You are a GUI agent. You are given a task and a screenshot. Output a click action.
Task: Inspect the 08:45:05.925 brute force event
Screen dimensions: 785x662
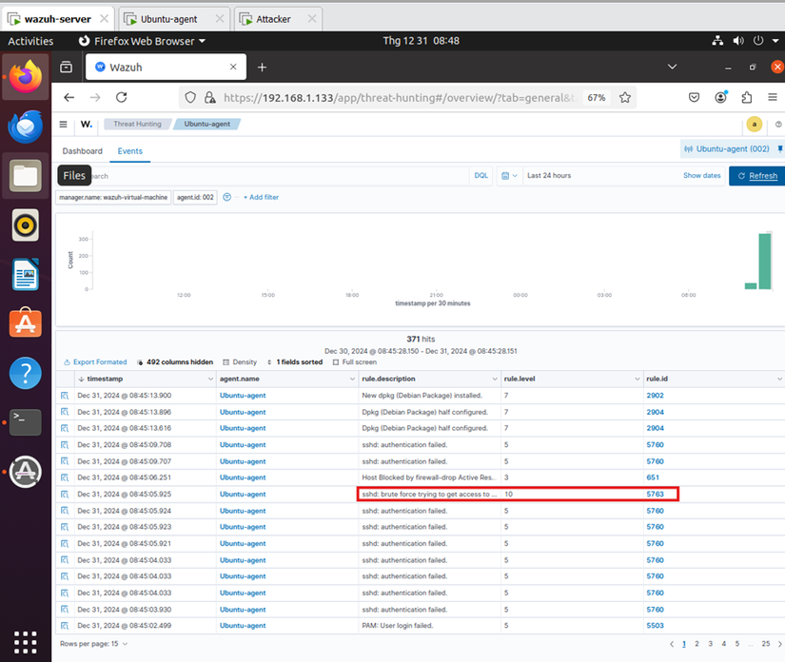[65, 495]
